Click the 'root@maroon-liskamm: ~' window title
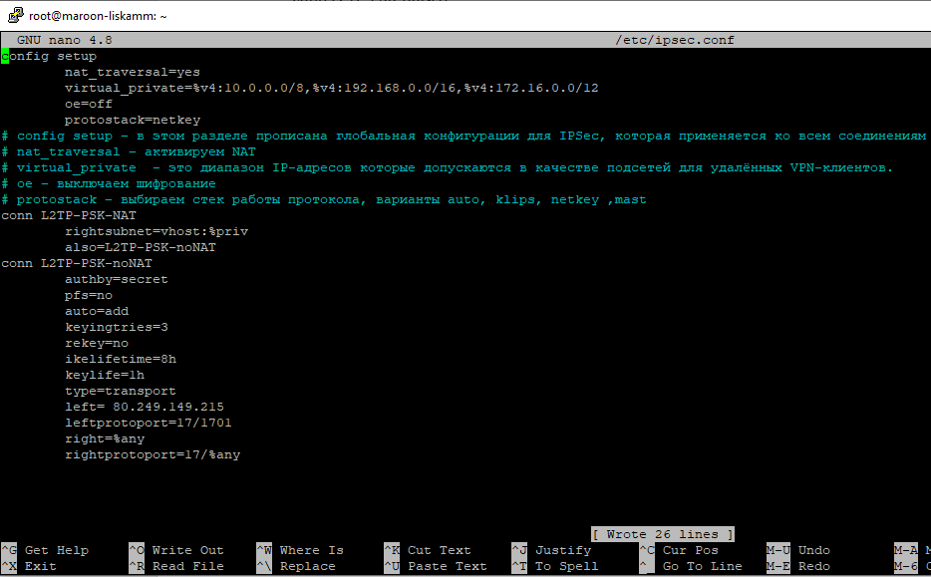 point(98,16)
